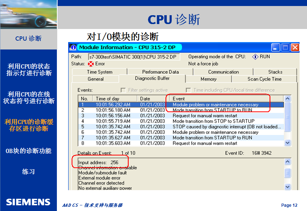Click the CPU 诊断 sidebar heading

tap(28, 39)
